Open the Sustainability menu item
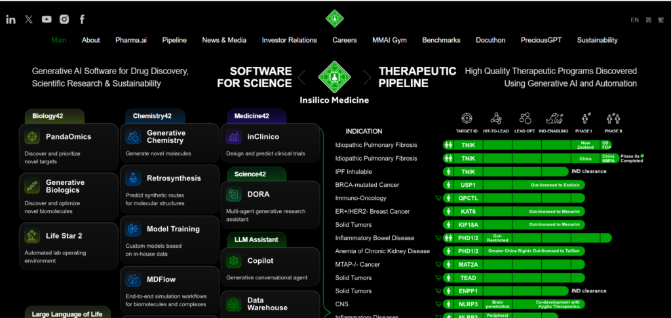The width and height of the screenshot is (671, 318). coord(598,40)
